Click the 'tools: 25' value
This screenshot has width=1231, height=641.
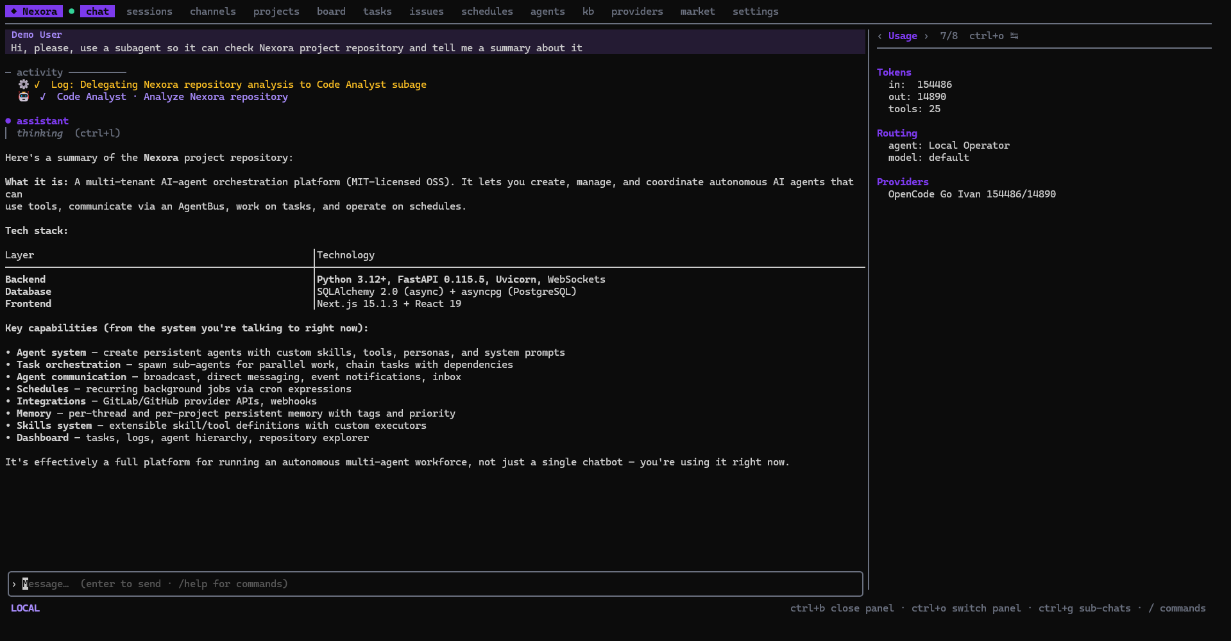914,109
